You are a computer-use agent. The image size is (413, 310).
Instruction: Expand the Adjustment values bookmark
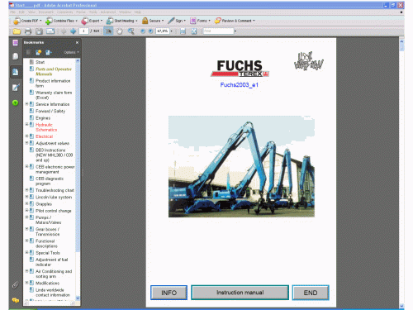[x=26, y=143]
